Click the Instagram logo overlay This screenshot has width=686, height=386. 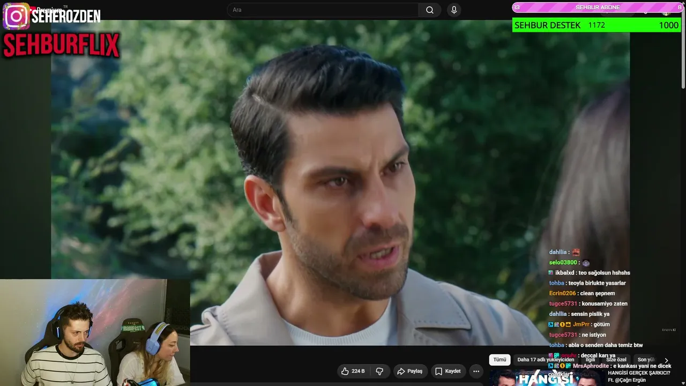[x=16, y=16]
